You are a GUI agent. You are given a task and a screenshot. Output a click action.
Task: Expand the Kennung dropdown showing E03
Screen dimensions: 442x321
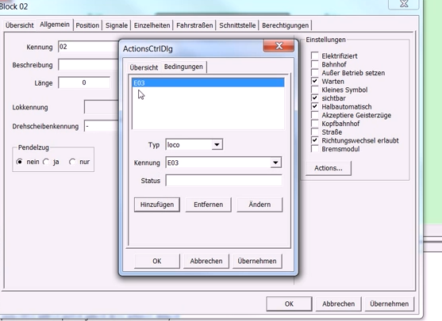pyautogui.click(x=275, y=162)
